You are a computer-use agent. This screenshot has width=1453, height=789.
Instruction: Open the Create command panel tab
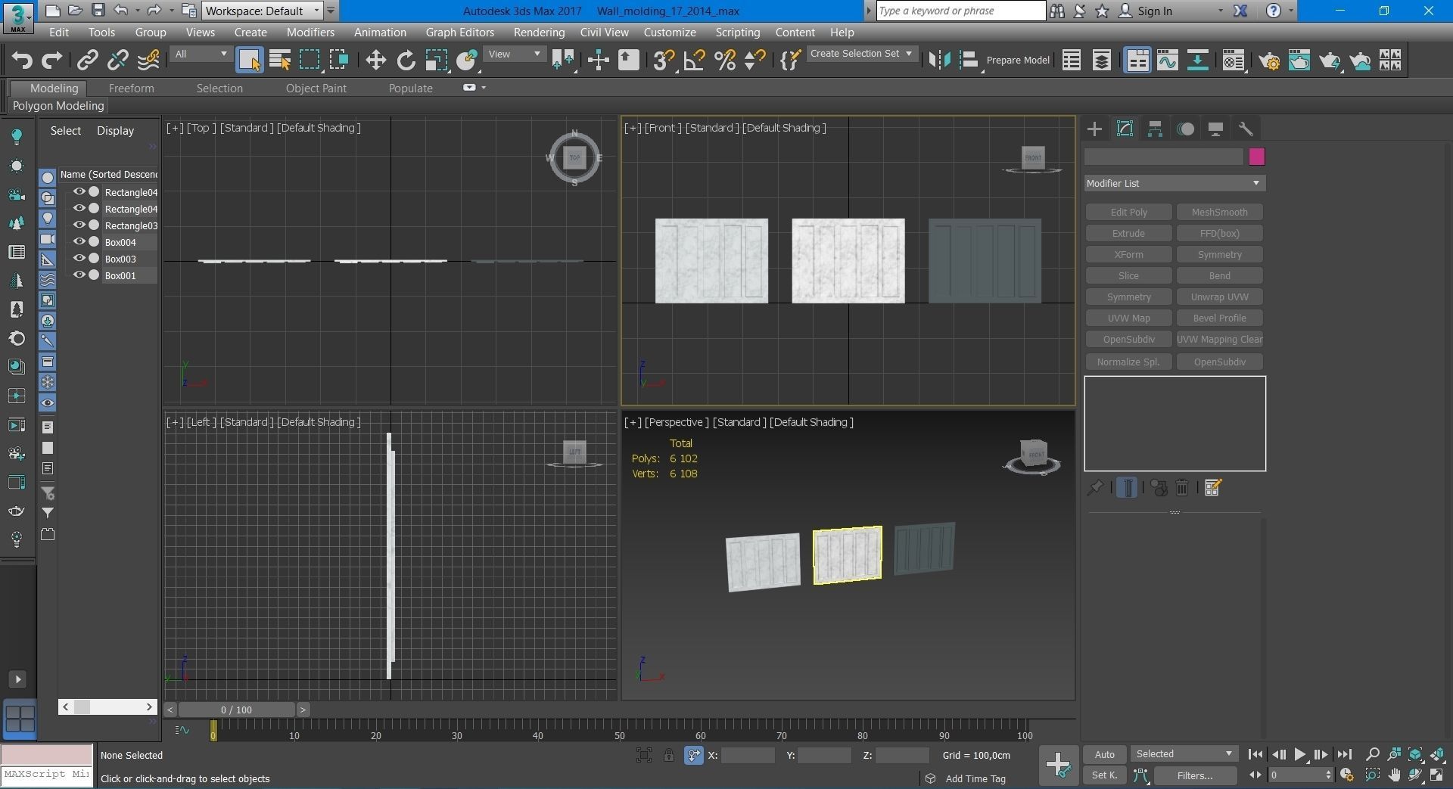[x=1094, y=129]
